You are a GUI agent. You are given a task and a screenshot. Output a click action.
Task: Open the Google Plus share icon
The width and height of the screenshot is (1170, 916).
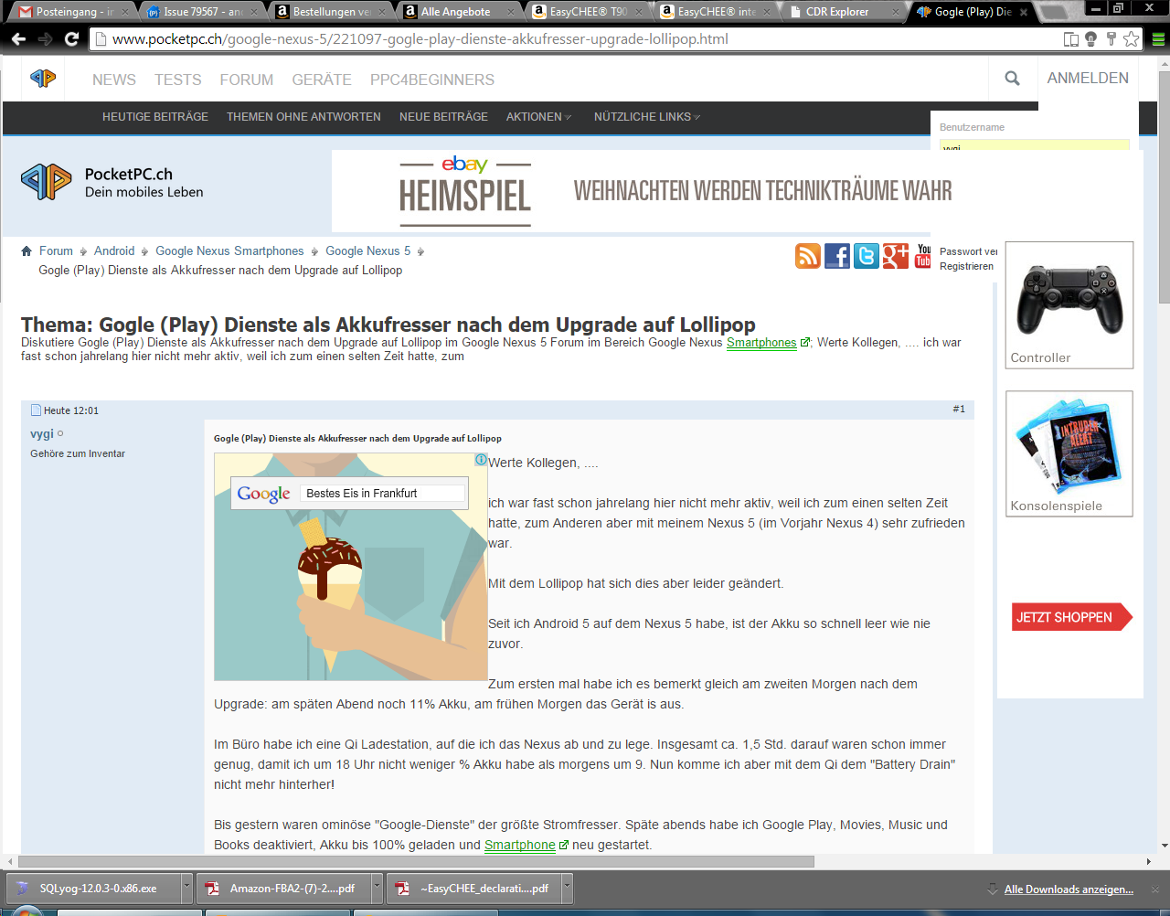click(x=896, y=256)
